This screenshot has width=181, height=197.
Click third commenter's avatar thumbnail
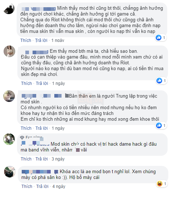click(9, 96)
